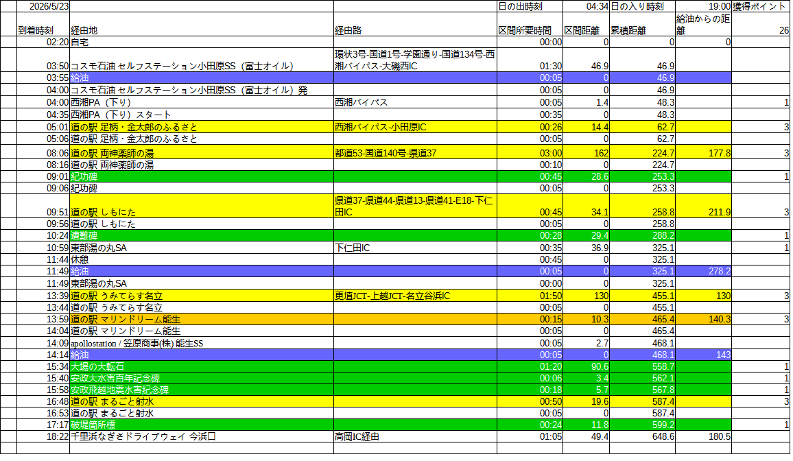This screenshot has height=461, width=793.
Task: Select the total points value 26
Action: (761, 24)
